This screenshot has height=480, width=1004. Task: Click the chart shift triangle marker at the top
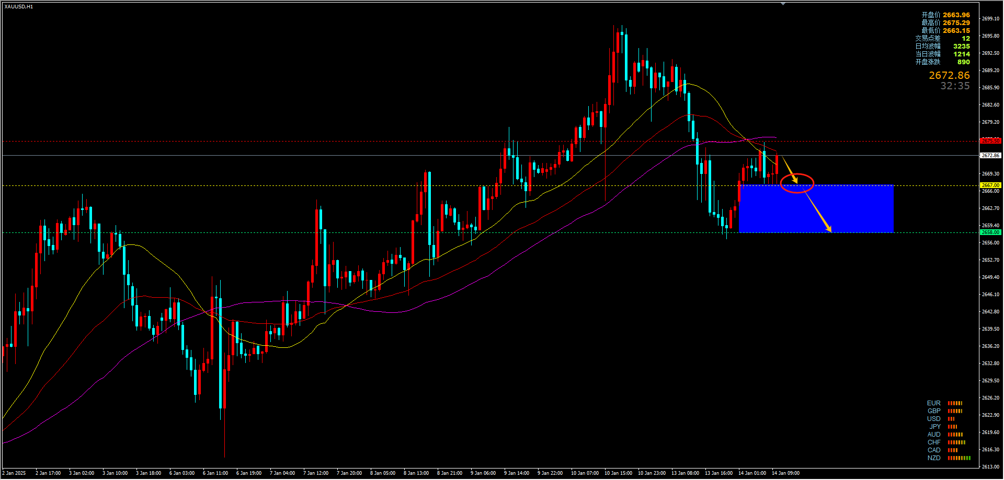[783, 4]
